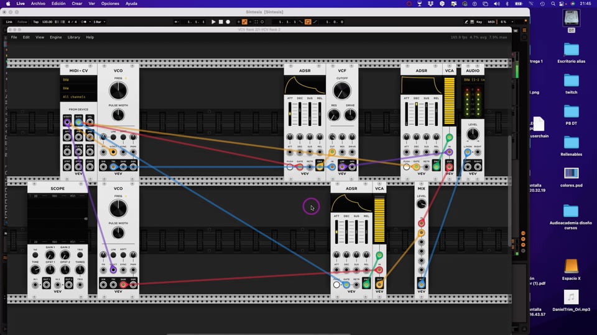Viewport: 597px width, 335px height.
Task: Stop the Live transport
Action: (220, 22)
